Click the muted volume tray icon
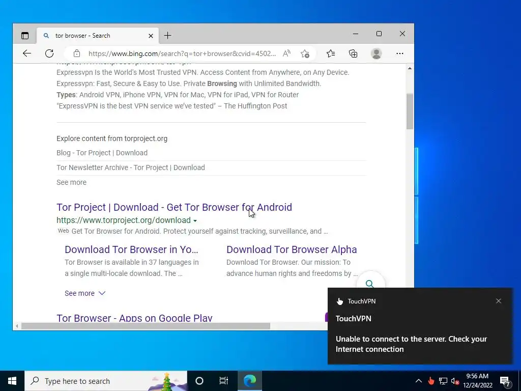This screenshot has width=521, height=391. coord(455,381)
